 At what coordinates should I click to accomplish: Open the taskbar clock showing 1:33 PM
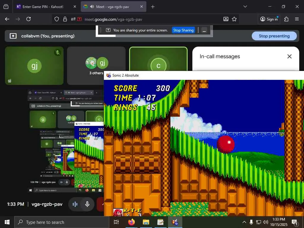(279, 222)
